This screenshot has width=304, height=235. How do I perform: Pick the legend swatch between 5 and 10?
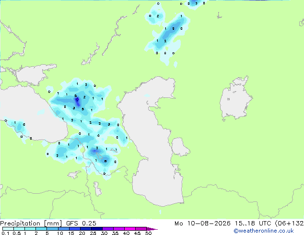point(52,229)
